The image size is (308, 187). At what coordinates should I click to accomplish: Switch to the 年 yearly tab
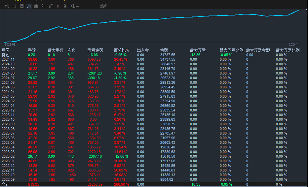point(43,7)
